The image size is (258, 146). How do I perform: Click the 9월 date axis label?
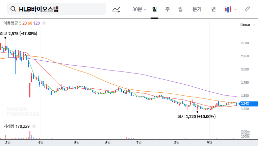209,143
